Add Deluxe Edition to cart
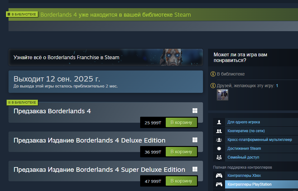298x191 pixels. (181, 152)
